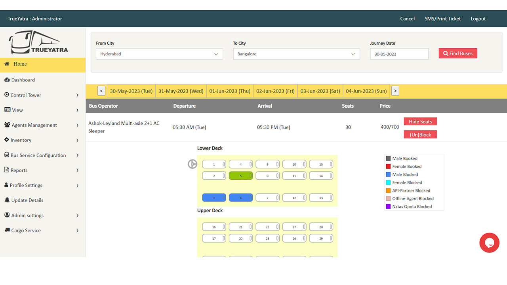Open the From City dropdown
Image resolution: width=507 pixels, height=285 pixels.
click(x=159, y=54)
